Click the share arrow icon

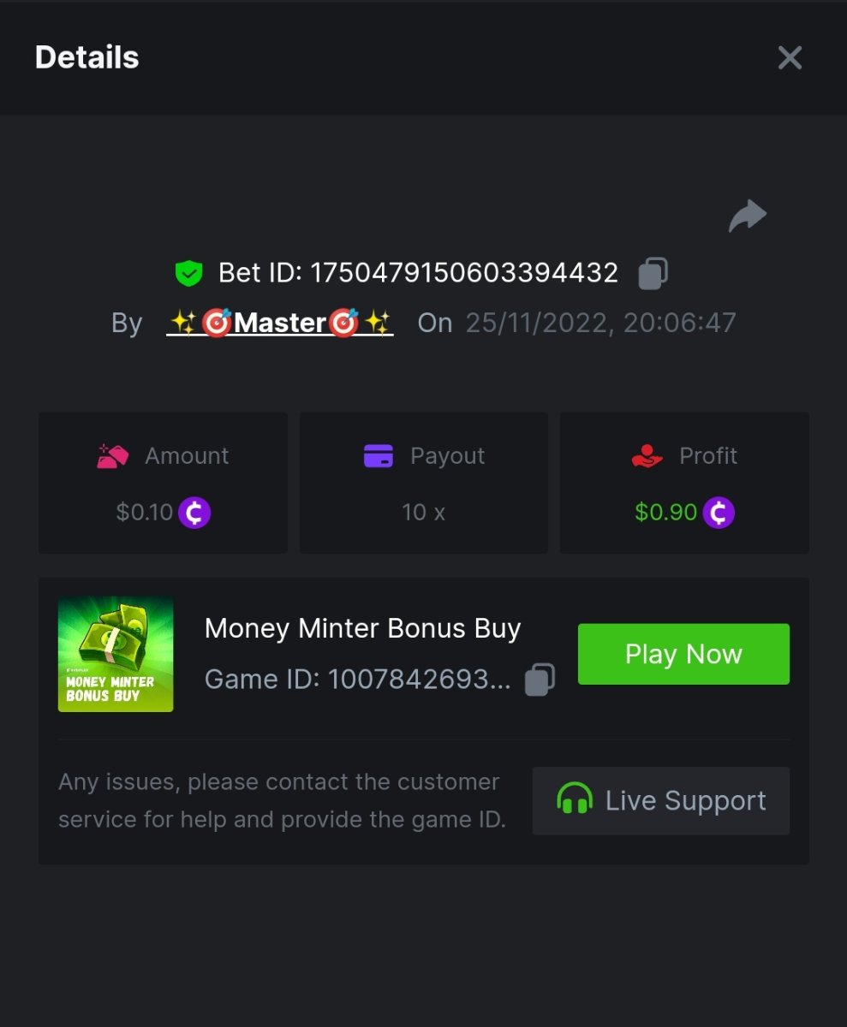click(x=748, y=216)
